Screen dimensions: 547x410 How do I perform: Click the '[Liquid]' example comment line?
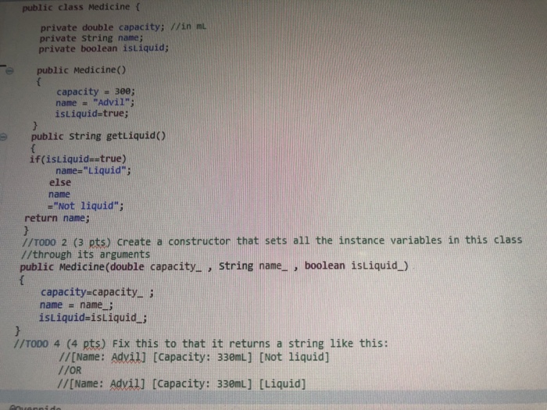pyautogui.click(x=181, y=384)
